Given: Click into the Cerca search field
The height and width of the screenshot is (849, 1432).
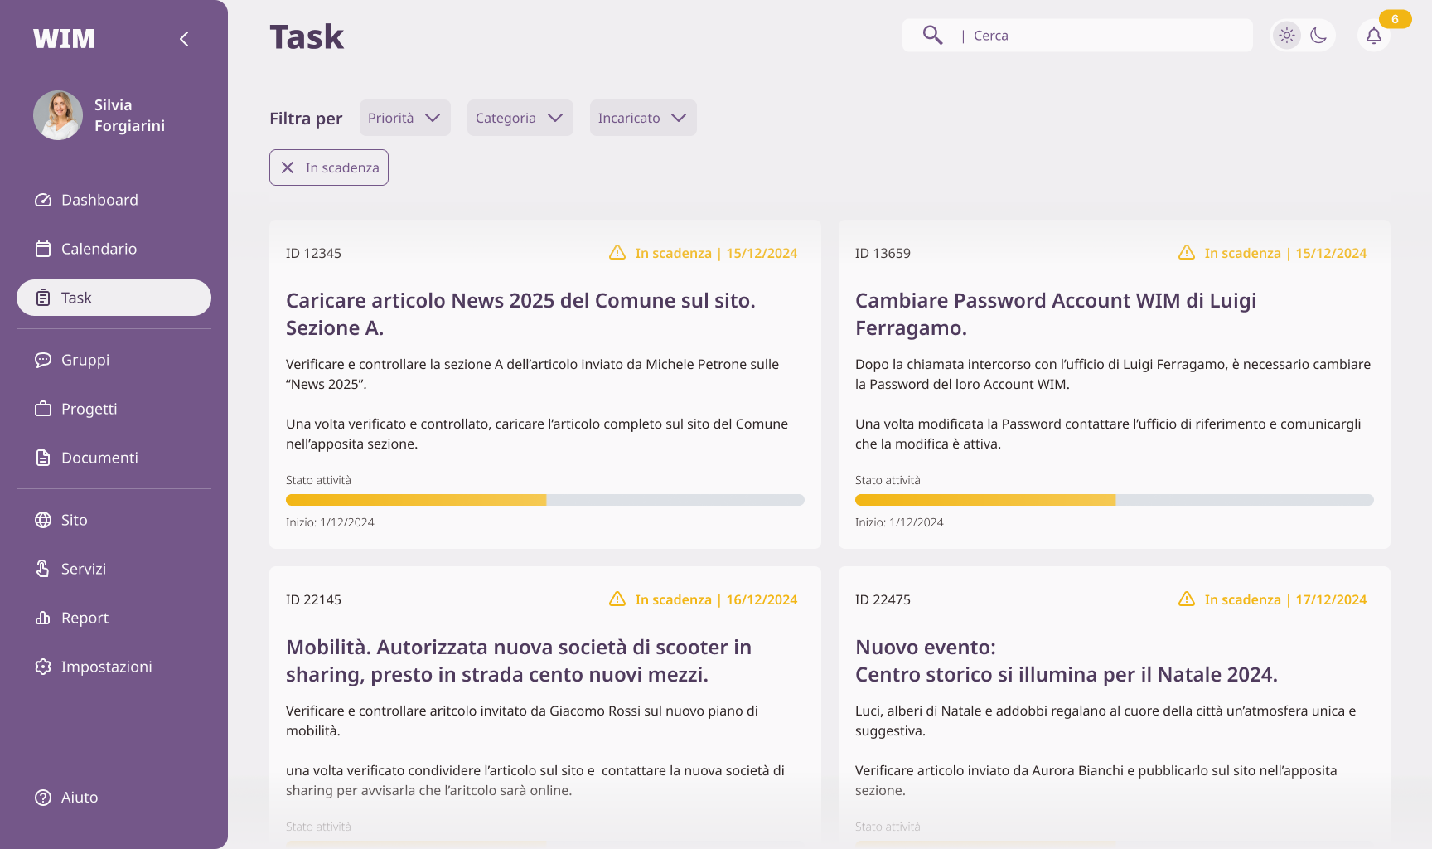Looking at the screenshot, I should (1077, 36).
